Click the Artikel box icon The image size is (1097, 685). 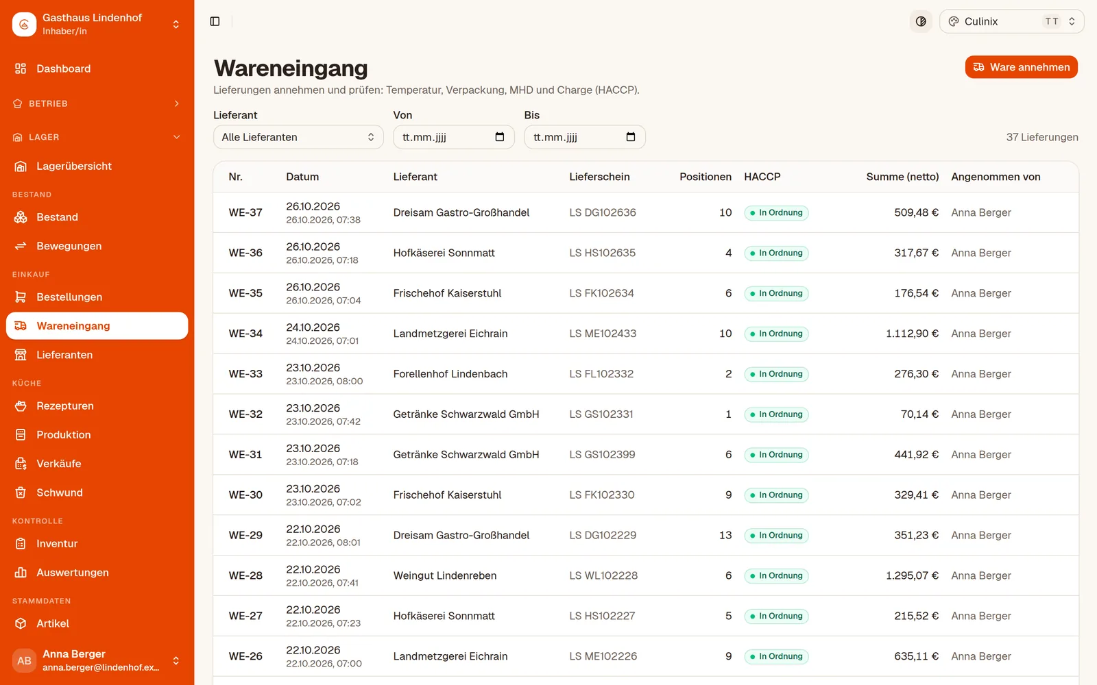tap(21, 623)
